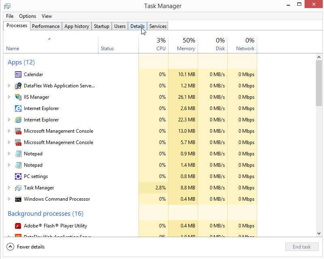Image resolution: width=324 pixels, height=259 pixels.
Task: Select the Adobe Flash Player Utility name
Action: coord(55,226)
